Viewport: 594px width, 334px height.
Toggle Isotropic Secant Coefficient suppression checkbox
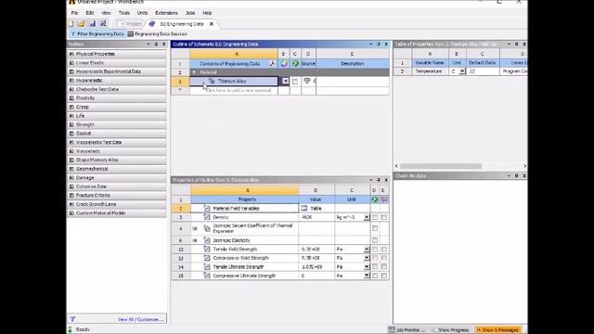[x=375, y=228]
